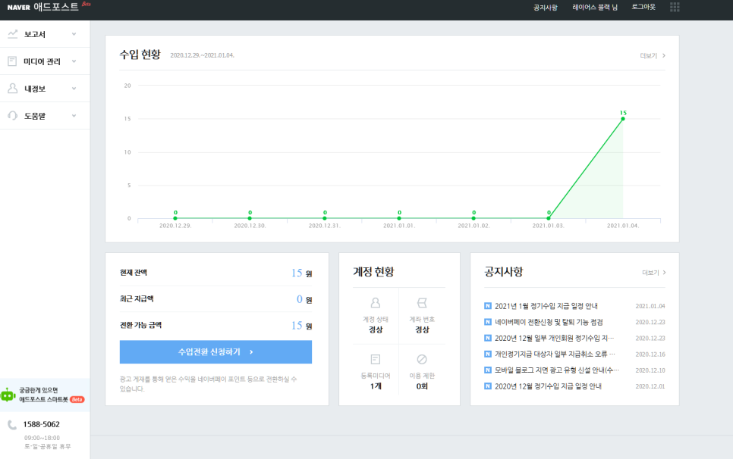Click 더보기 in the 공지사항 panel
This screenshot has width=733, height=459.
click(653, 273)
